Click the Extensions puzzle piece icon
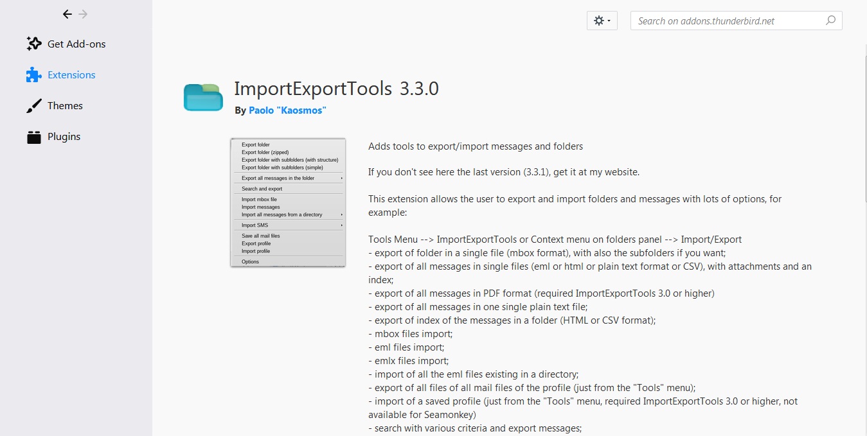The image size is (867, 436). [34, 74]
